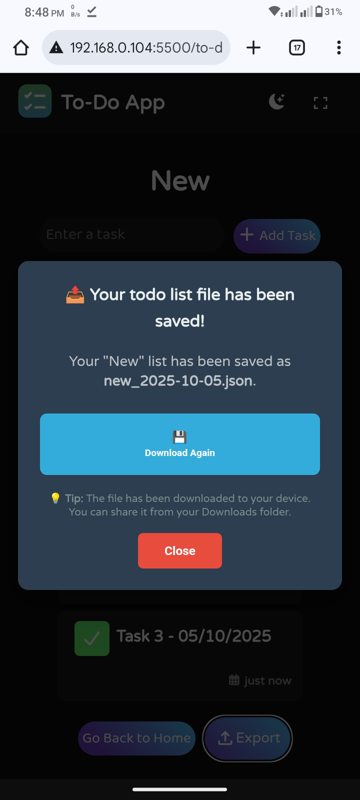This screenshot has height=800, width=360.
Task: Tap the Export button with upload icon
Action: [247, 738]
